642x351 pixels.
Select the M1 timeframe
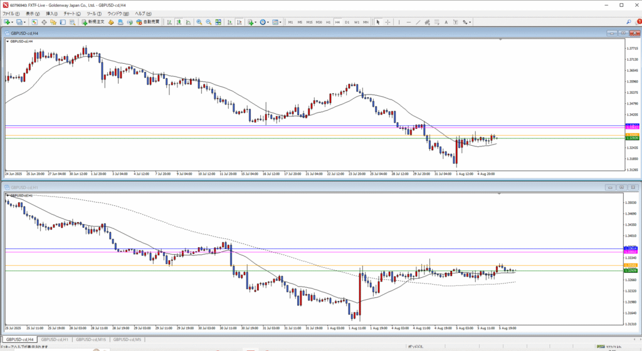pos(291,22)
